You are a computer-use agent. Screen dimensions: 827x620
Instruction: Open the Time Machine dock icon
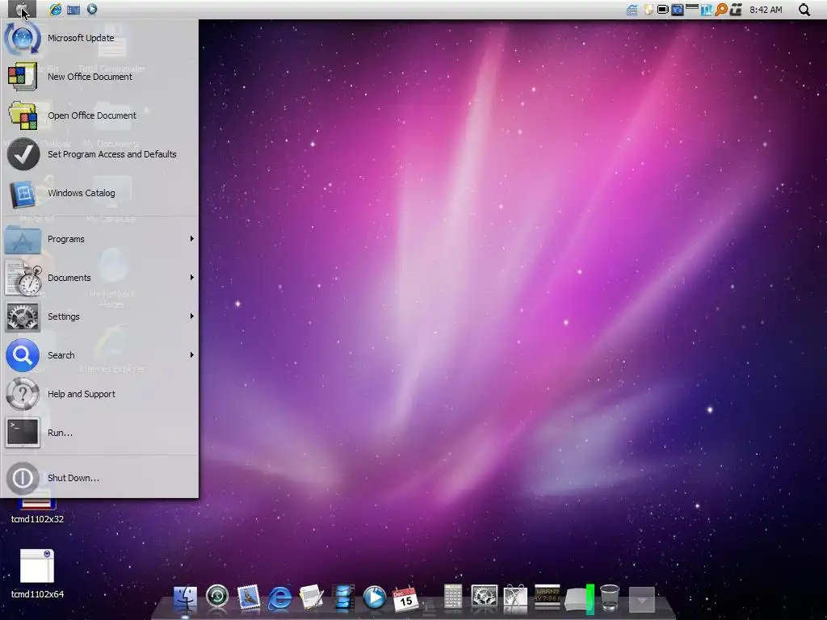(216, 597)
